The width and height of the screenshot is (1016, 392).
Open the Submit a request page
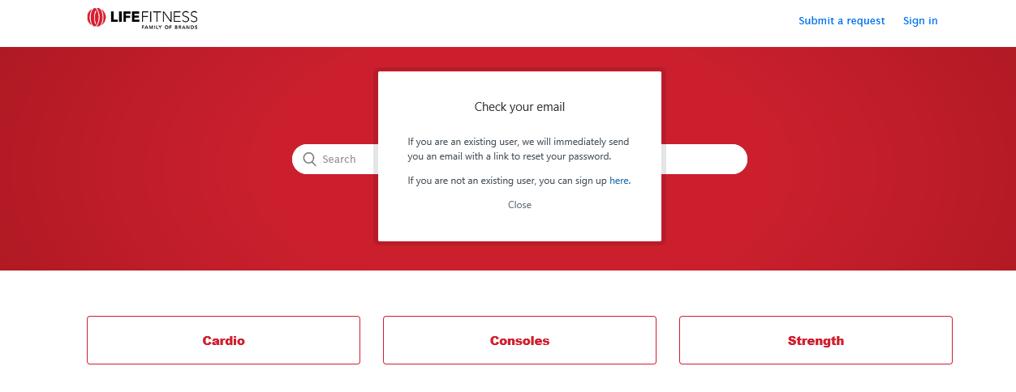[x=842, y=21]
